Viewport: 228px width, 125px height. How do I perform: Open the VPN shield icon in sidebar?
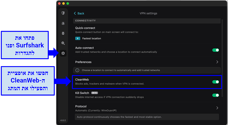point(63,13)
